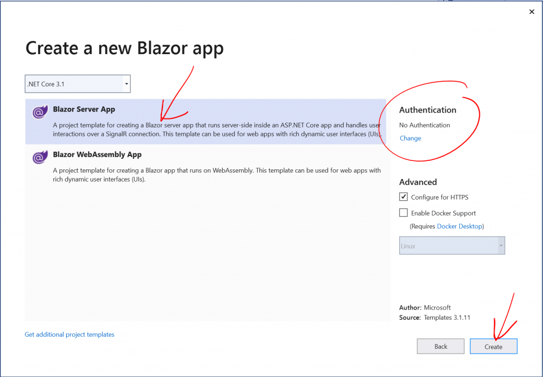Image resolution: width=543 pixels, height=377 pixels.
Task: Open the Docker Desktop link
Action: [x=460, y=226]
